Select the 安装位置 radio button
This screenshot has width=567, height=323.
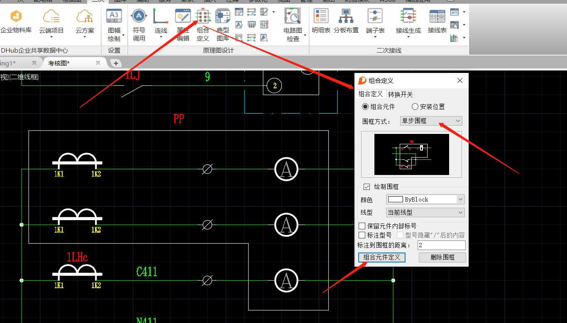point(415,107)
